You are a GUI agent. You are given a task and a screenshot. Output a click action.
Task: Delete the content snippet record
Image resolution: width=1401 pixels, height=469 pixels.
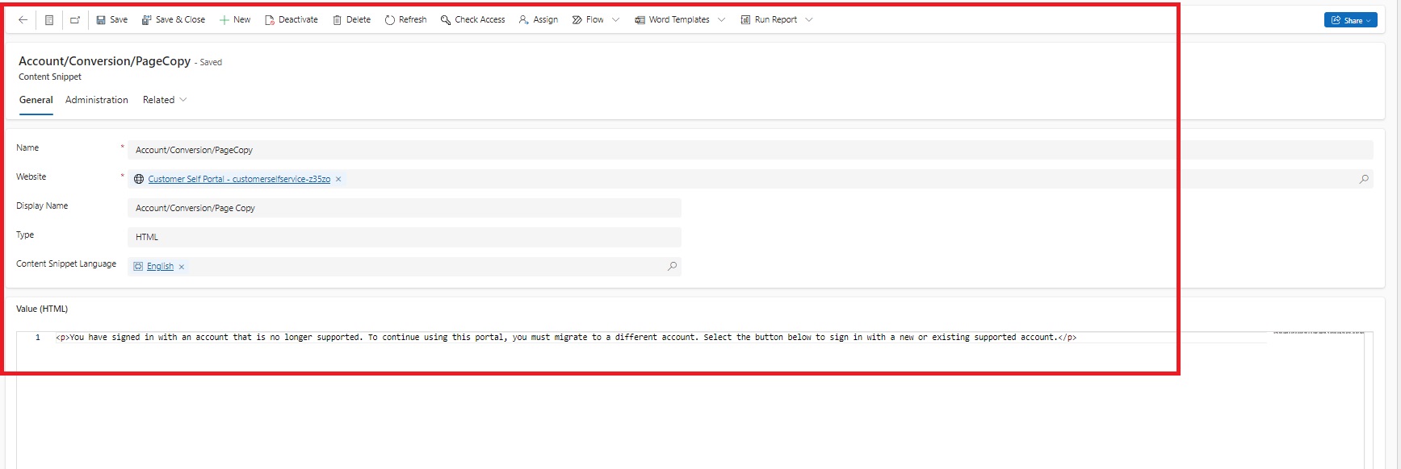pos(351,20)
